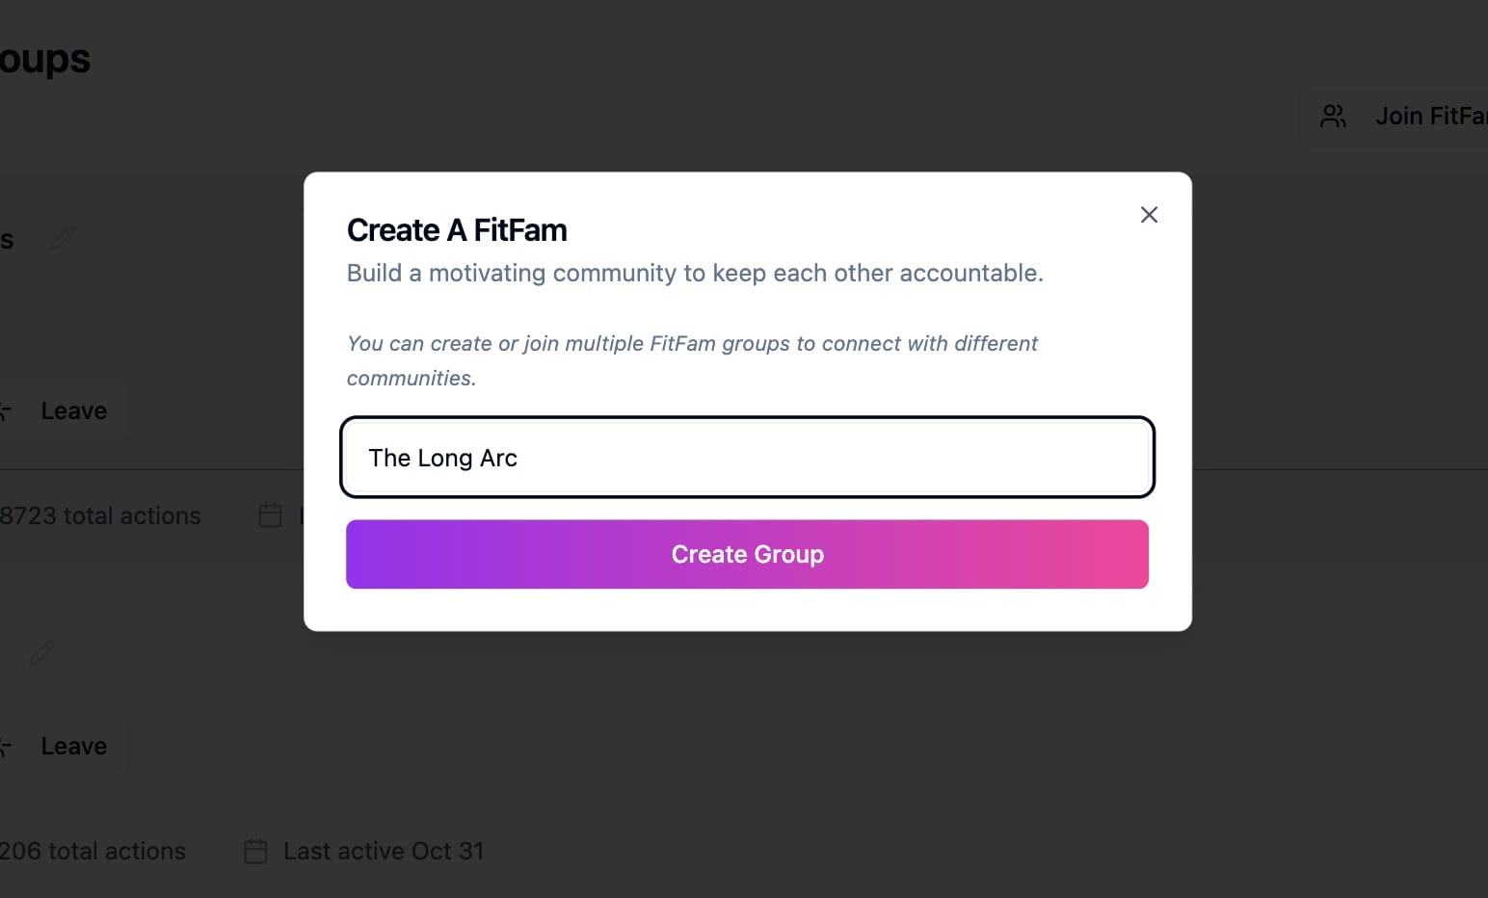This screenshot has width=1488, height=898.
Task: Focus the group name field containing The Long Arc
Action: point(747,458)
